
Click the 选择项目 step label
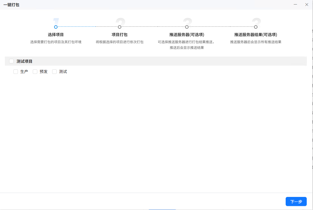point(56,34)
